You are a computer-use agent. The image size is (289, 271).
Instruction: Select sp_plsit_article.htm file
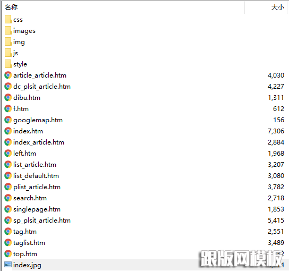(x=42, y=221)
